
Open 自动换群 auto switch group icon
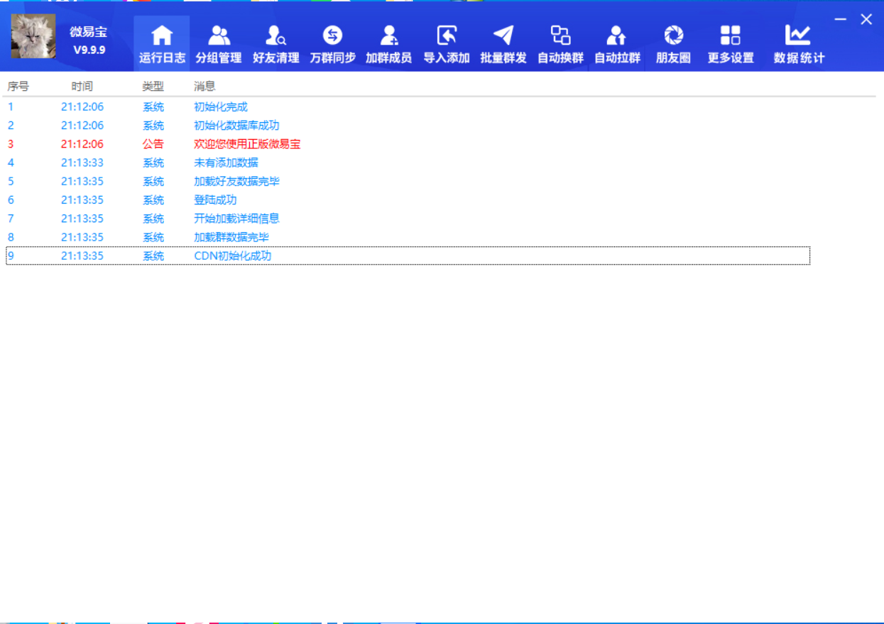click(x=560, y=35)
